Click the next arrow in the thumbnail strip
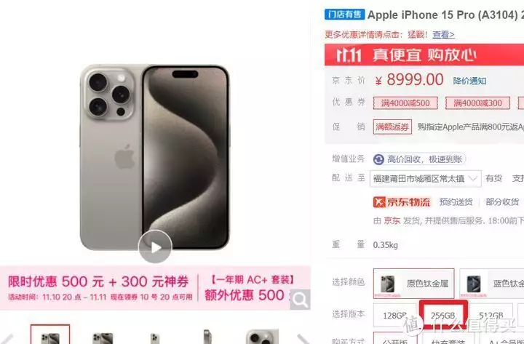This screenshot has width=524, height=344. [x=303, y=339]
